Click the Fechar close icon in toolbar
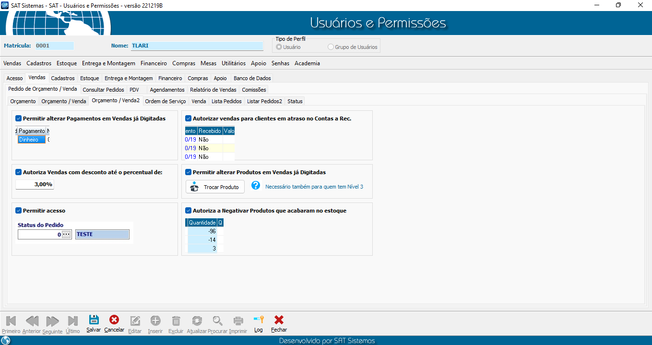This screenshot has width=652, height=345. 279,321
